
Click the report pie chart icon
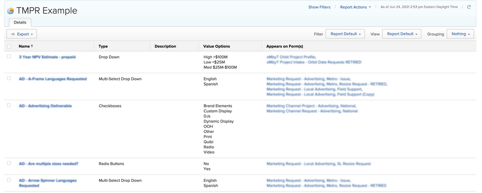coord(10,11)
